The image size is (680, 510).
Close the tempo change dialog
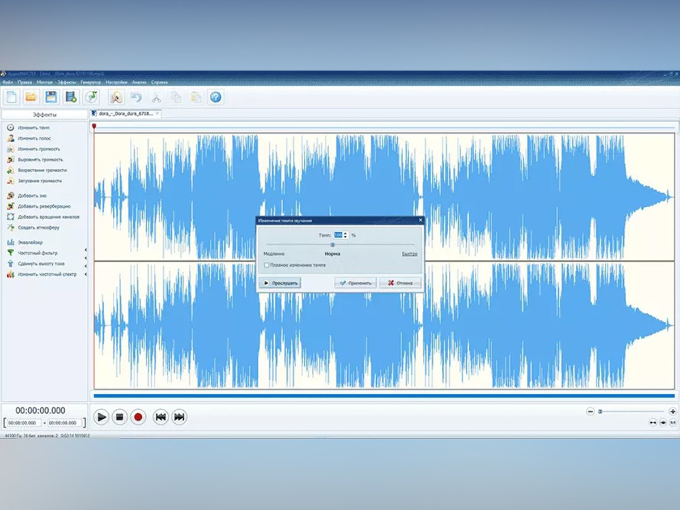(420, 219)
